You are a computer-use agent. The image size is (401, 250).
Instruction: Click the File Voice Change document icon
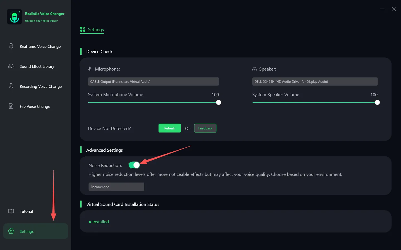point(11,106)
